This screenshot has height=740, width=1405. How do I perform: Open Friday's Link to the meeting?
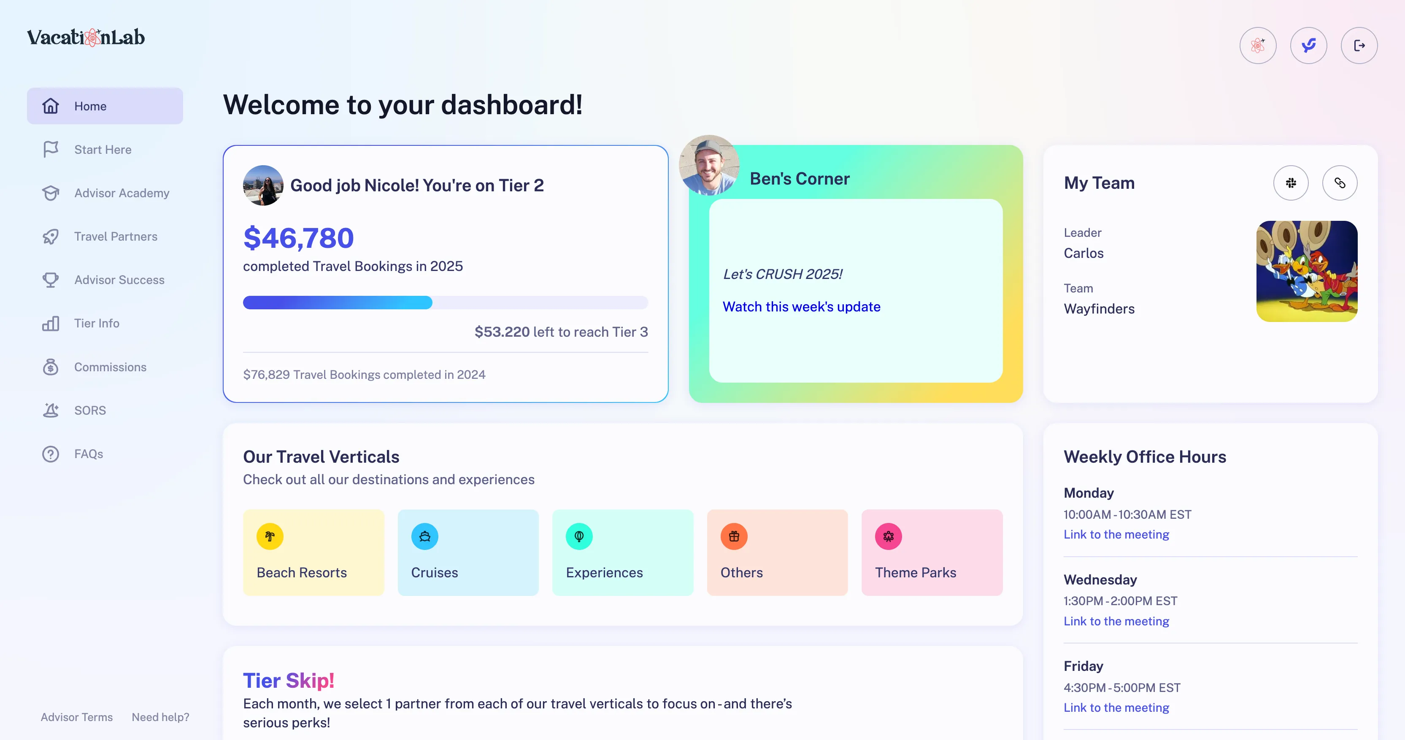(1116, 707)
